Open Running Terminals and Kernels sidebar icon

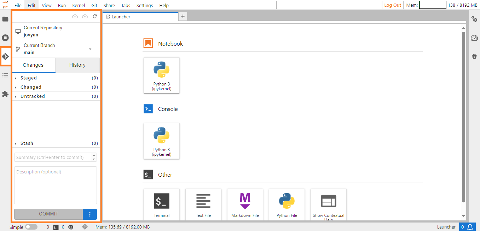pos(5,38)
